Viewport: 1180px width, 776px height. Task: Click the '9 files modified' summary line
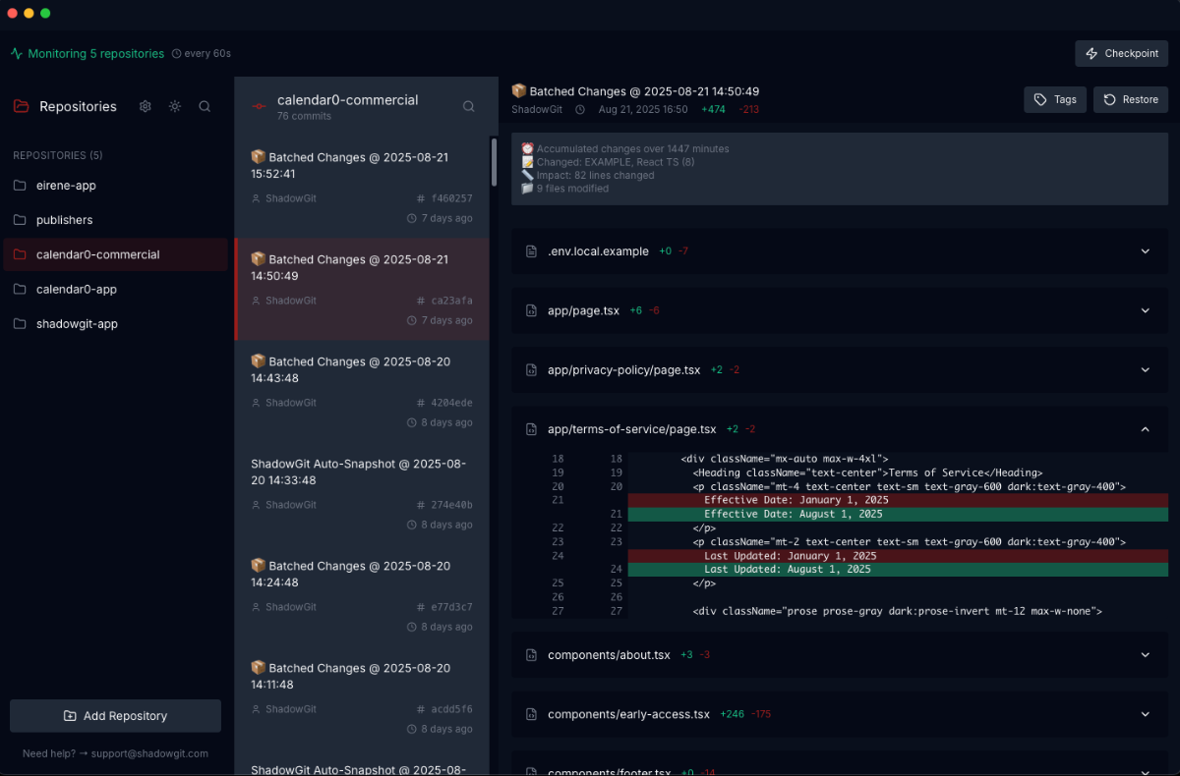[564, 189]
